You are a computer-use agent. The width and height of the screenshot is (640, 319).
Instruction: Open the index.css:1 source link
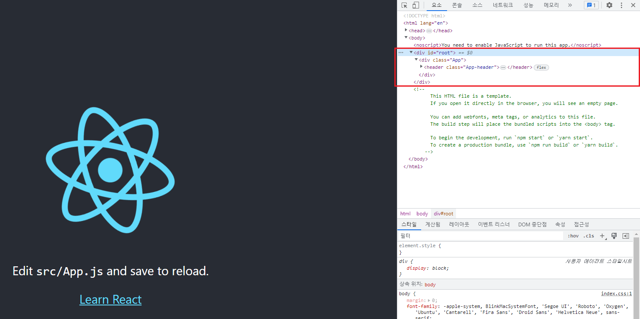[617, 294]
